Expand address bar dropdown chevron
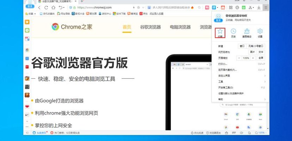 pyautogui.click(x=143, y=7)
